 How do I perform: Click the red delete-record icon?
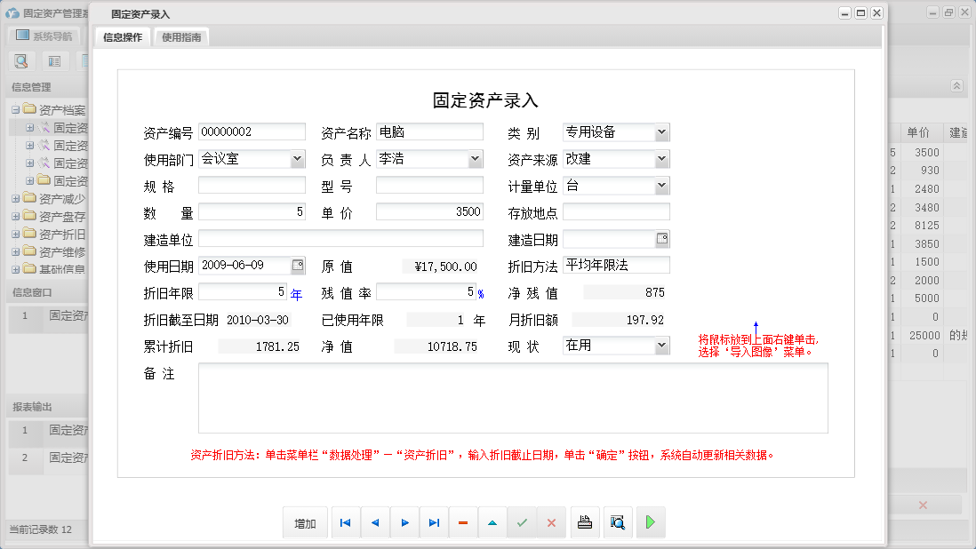click(463, 522)
